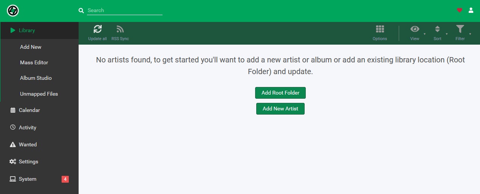Click the Add New Artist button
Image resolution: width=480 pixels, height=194 pixels.
(x=280, y=109)
